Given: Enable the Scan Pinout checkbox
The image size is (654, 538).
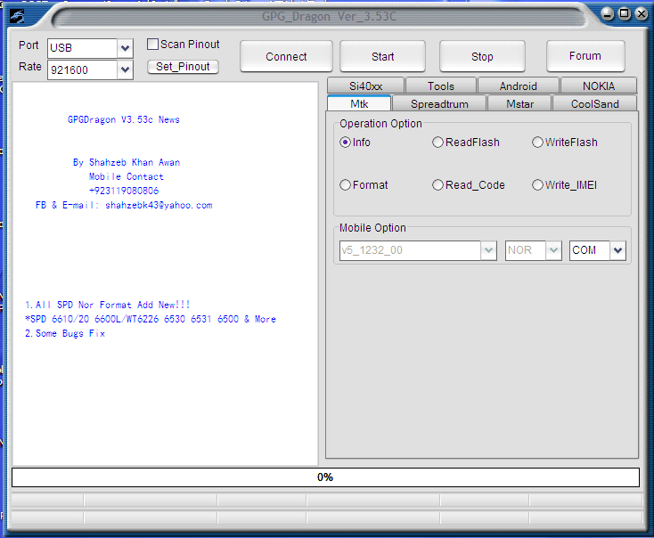Looking at the screenshot, I should click(153, 45).
